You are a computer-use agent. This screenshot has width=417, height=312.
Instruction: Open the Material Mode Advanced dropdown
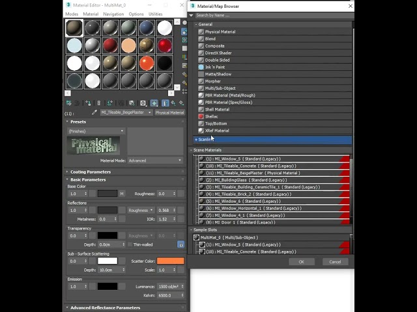tap(155, 161)
